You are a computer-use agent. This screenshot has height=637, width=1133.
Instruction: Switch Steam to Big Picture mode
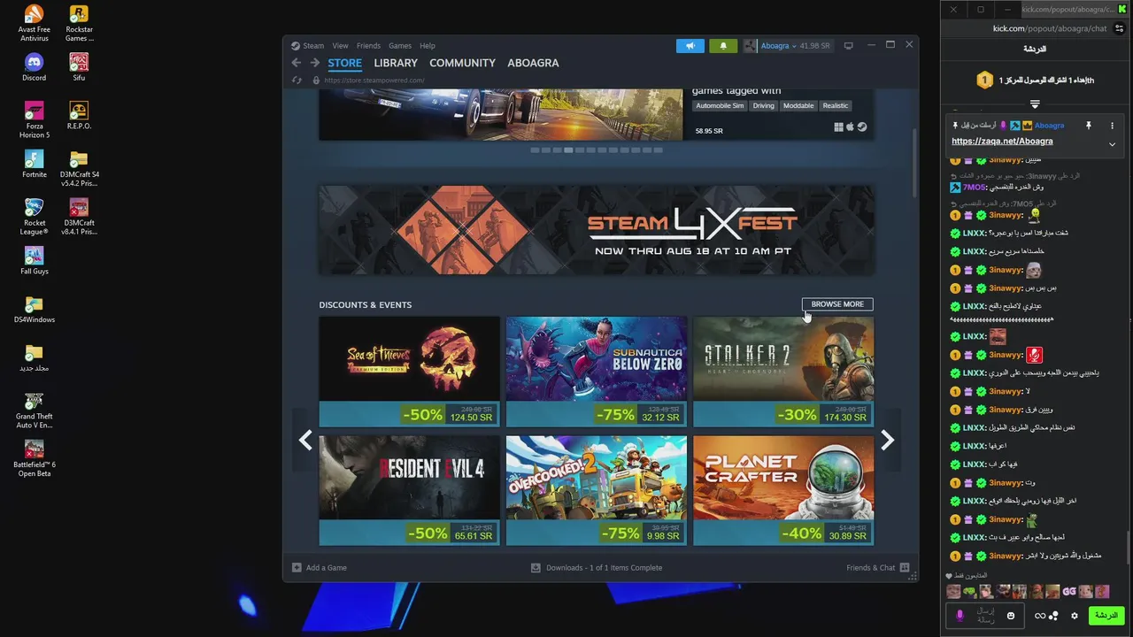[x=848, y=46]
